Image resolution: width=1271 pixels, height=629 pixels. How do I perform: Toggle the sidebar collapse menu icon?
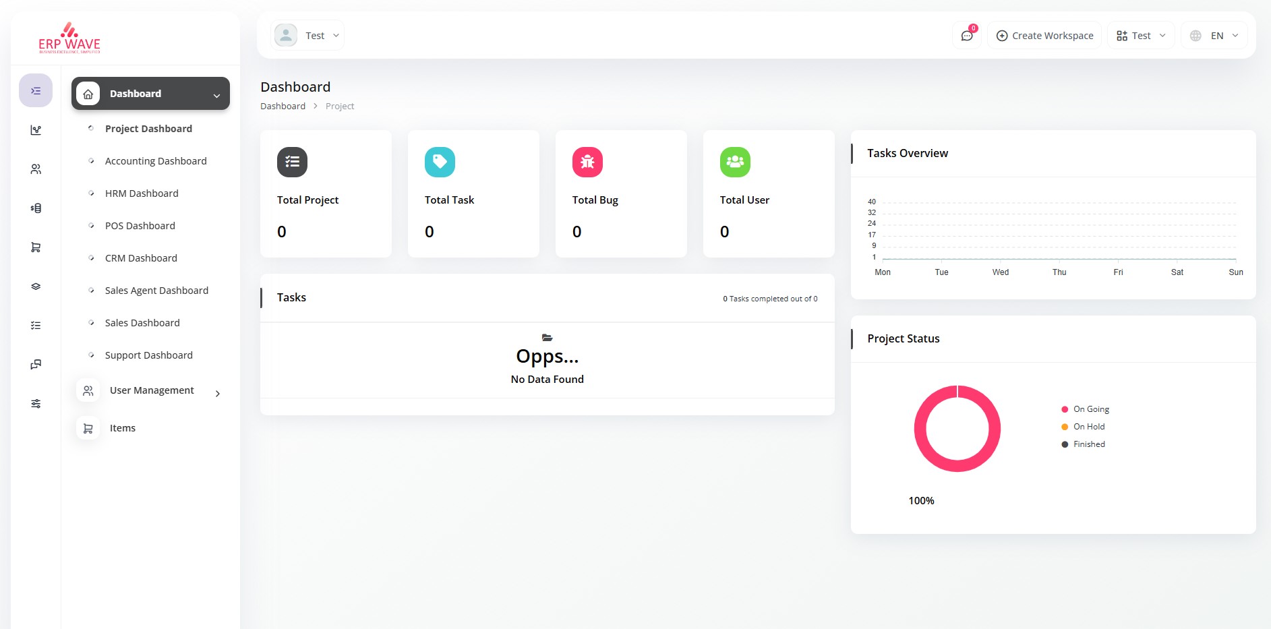point(36,90)
